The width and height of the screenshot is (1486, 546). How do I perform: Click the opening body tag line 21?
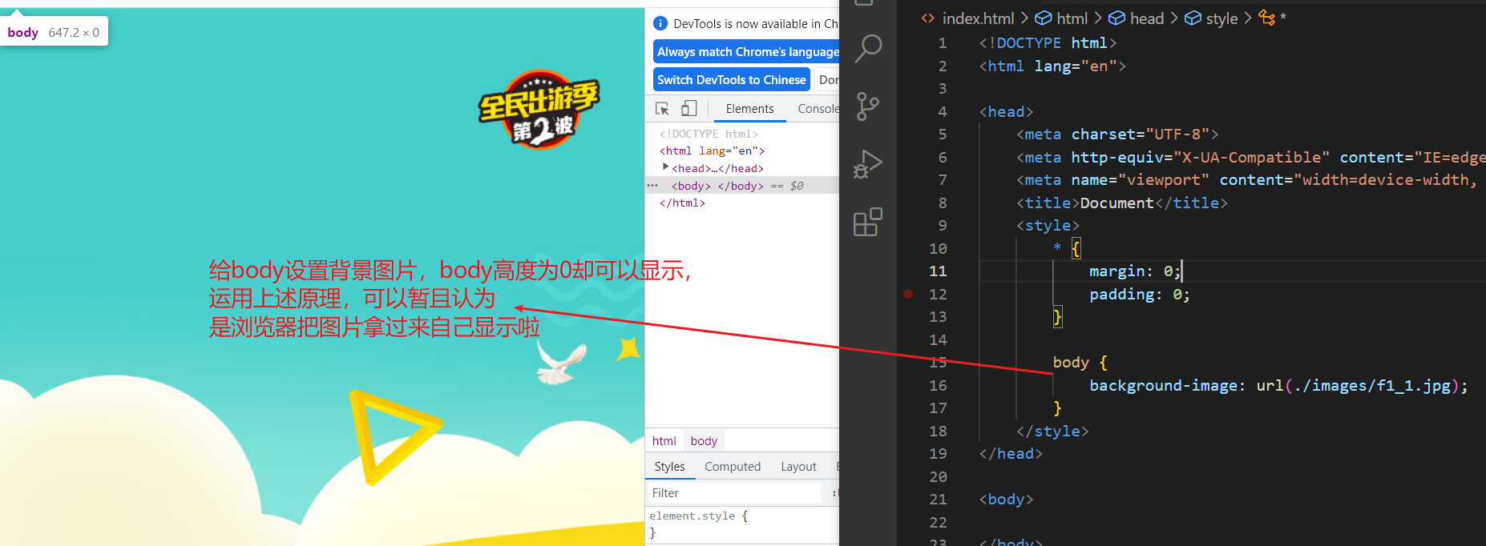(1006, 500)
